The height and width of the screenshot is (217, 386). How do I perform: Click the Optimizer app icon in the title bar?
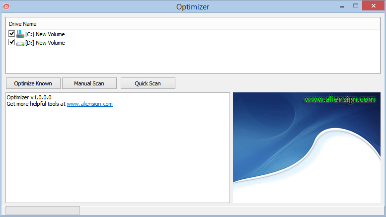pyautogui.click(x=6, y=6)
